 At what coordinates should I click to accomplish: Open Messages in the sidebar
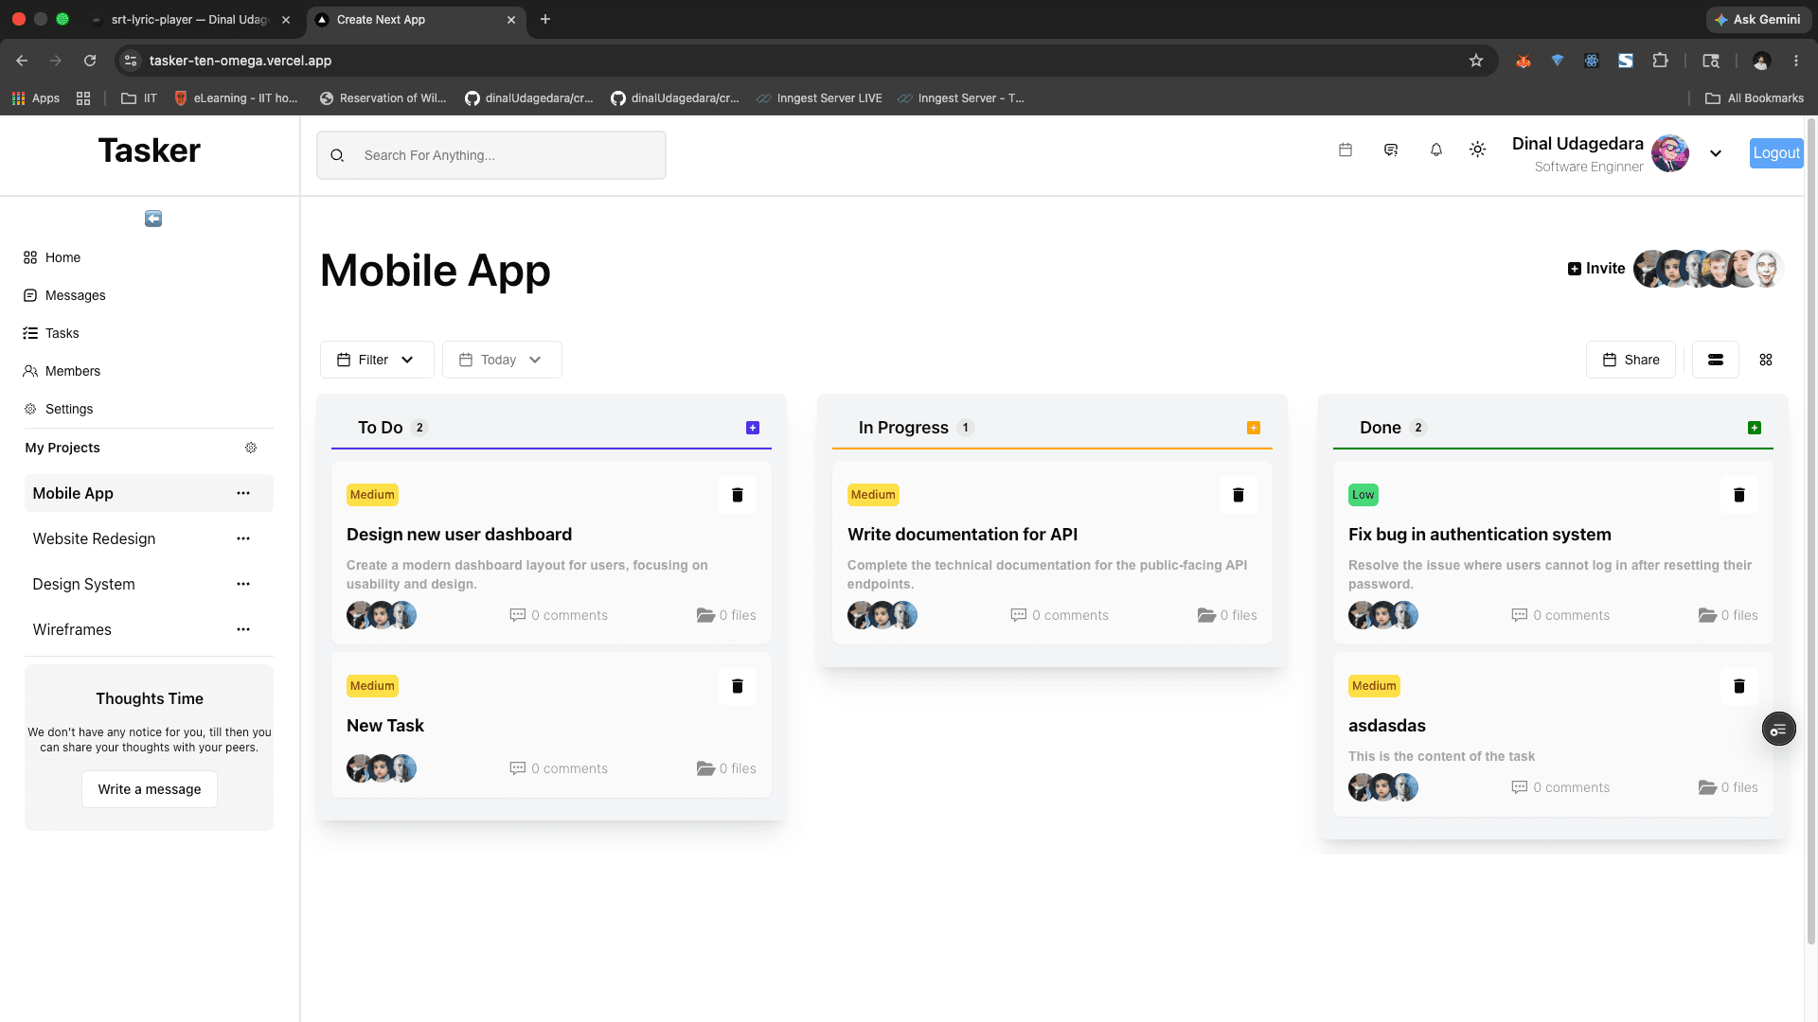click(x=64, y=295)
